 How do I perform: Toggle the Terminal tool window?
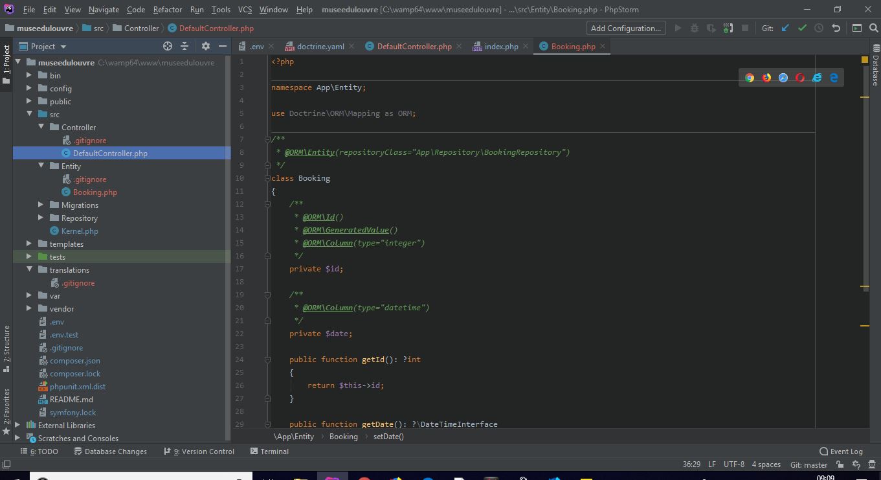pyautogui.click(x=269, y=451)
